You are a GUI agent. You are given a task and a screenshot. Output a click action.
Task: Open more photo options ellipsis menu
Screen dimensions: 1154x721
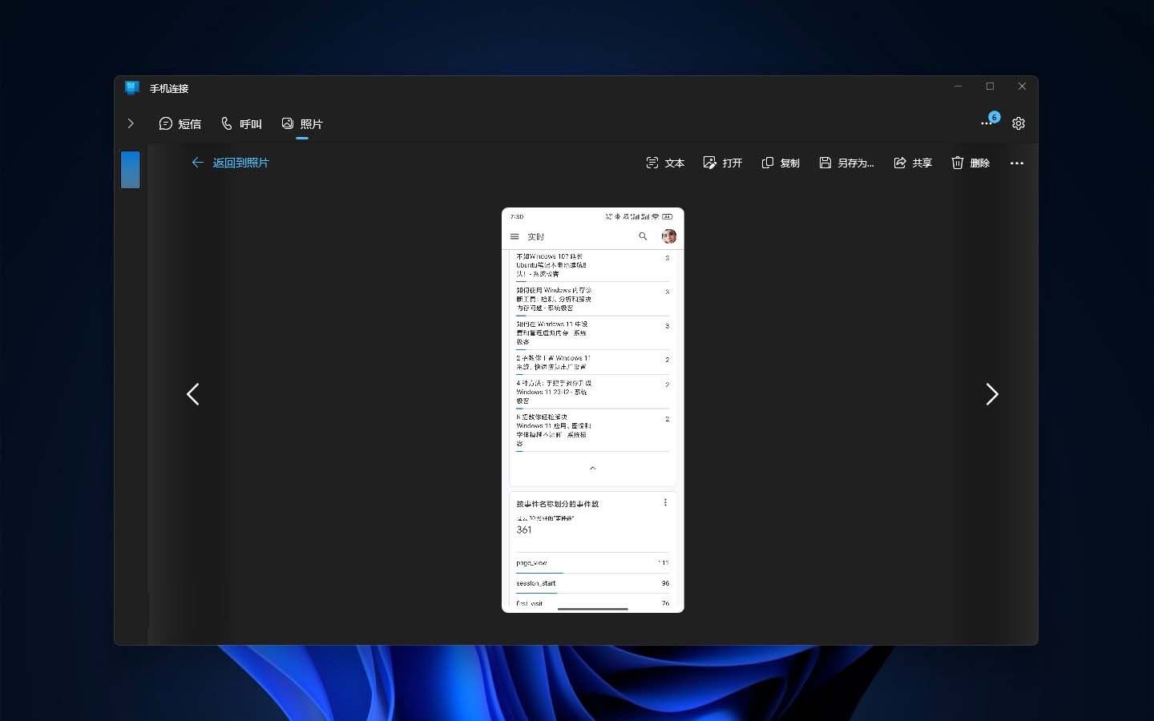[x=1016, y=163]
